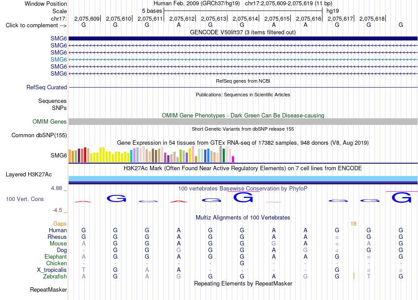Image resolution: width=418 pixels, height=300 pixels.
Task: Click the light-blue H3K27Ac signal band
Action: [243, 179]
